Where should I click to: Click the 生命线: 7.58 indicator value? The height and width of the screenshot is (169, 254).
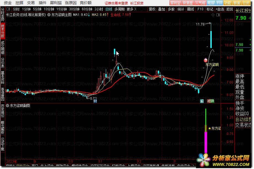coord(121,15)
